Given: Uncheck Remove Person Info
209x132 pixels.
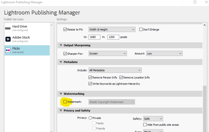Looking at the screenshot, I should [90, 77].
